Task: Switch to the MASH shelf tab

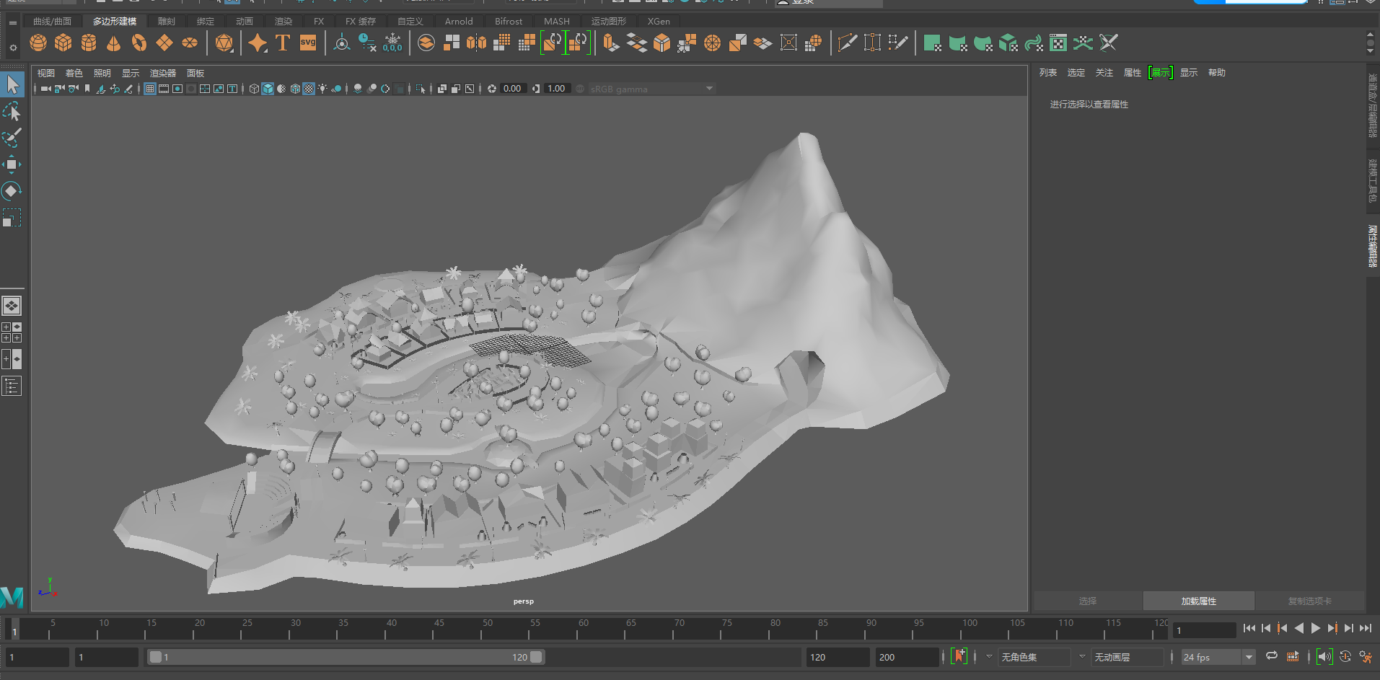Action: (557, 22)
